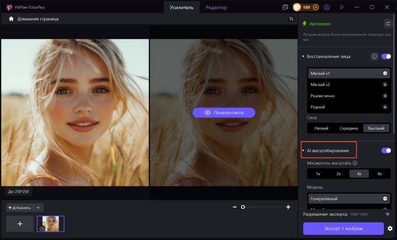397x240 pixels.
Task: Click the original image on left
Action: click(x=75, y=112)
